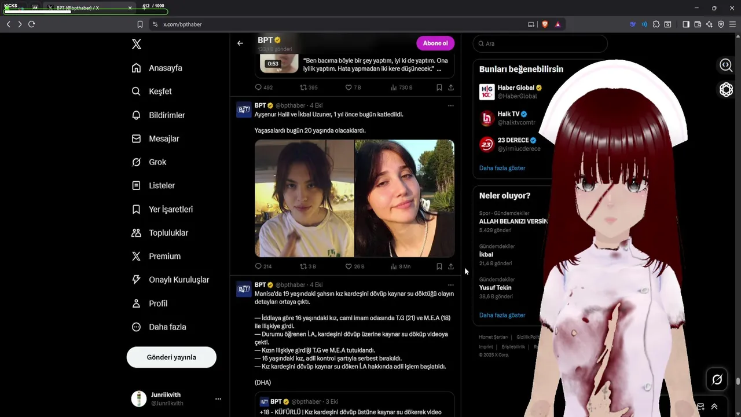Screen dimensions: 741x417
Task: Open Profil from the sidebar
Action: pyautogui.click(x=149, y=303)
